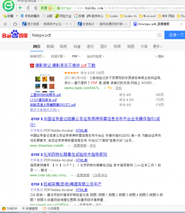Image resolution: width=185 pixels, height=213 pixels.
Task: Go back with the green arrow button
Action: point(20,8)
